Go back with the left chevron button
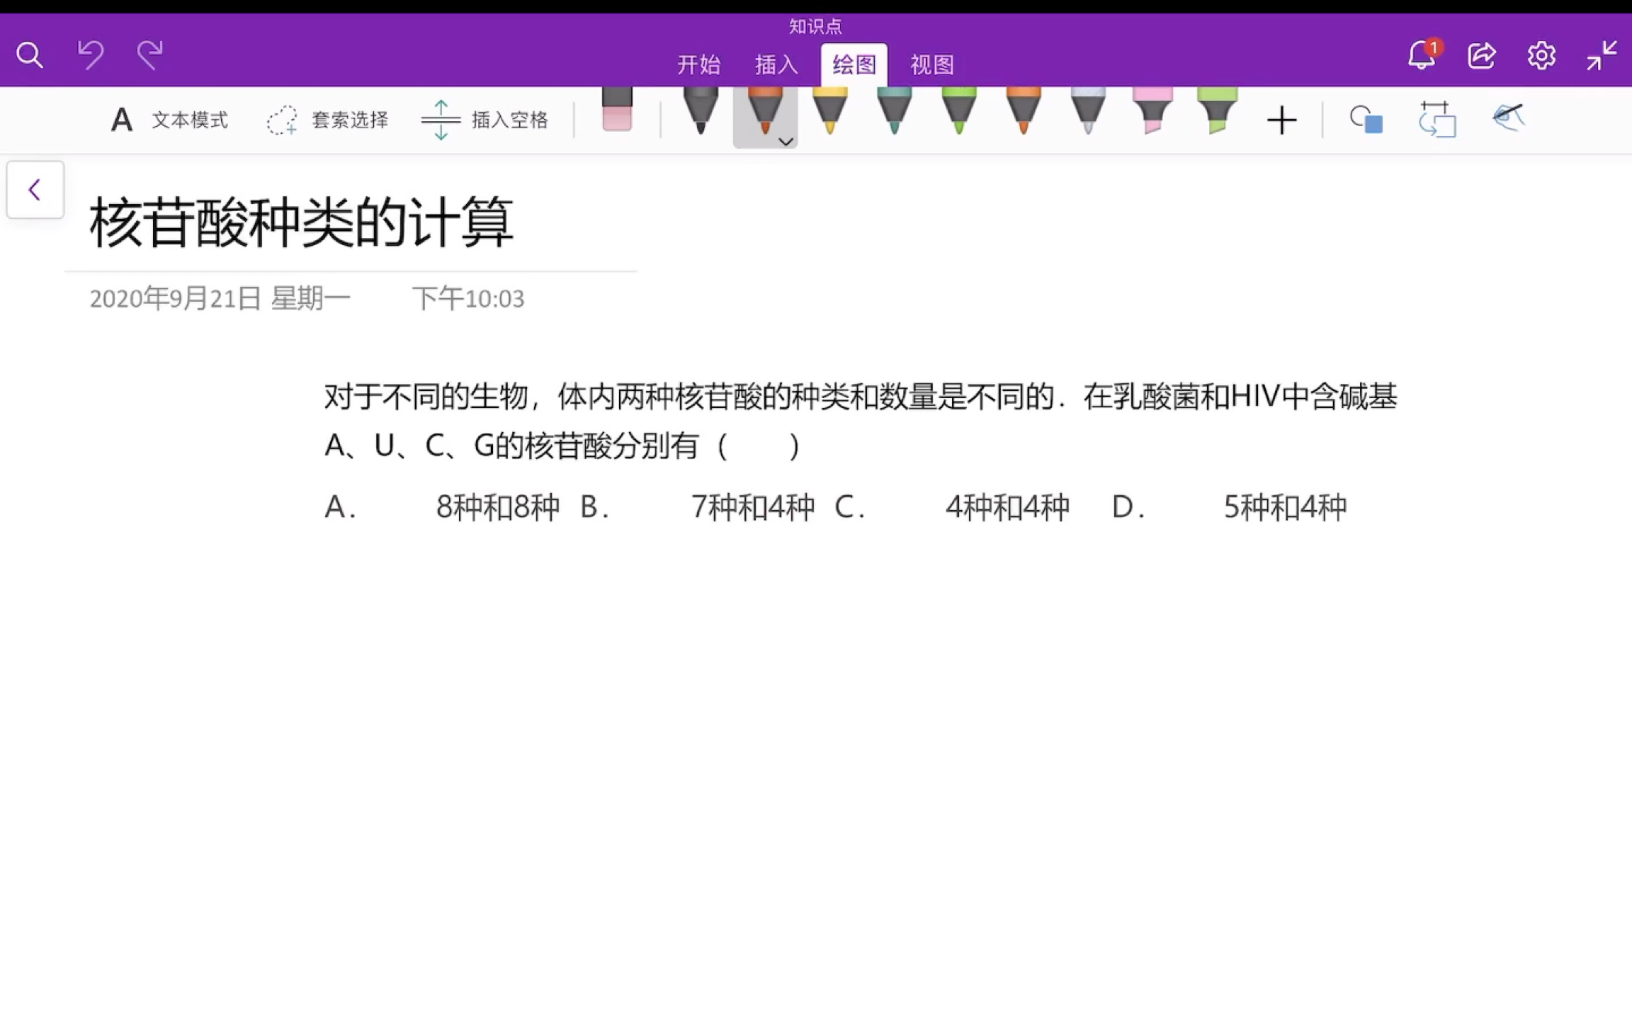The height and width of the screenshot is (1023, 1632). pos(35,189)
